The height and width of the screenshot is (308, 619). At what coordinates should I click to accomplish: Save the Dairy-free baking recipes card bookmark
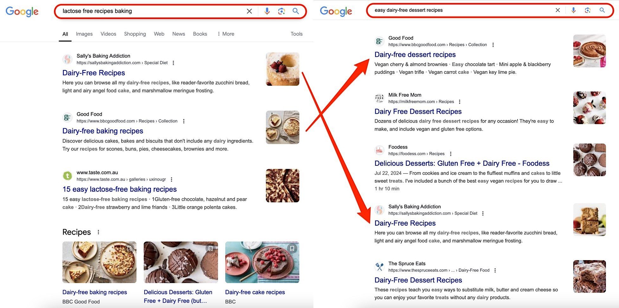129,248
